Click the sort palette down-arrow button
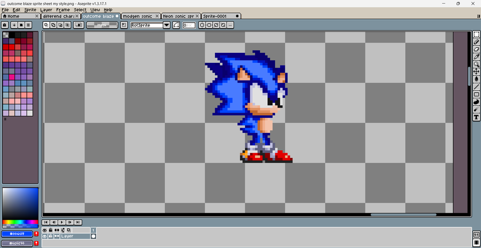 pos(14,25)
